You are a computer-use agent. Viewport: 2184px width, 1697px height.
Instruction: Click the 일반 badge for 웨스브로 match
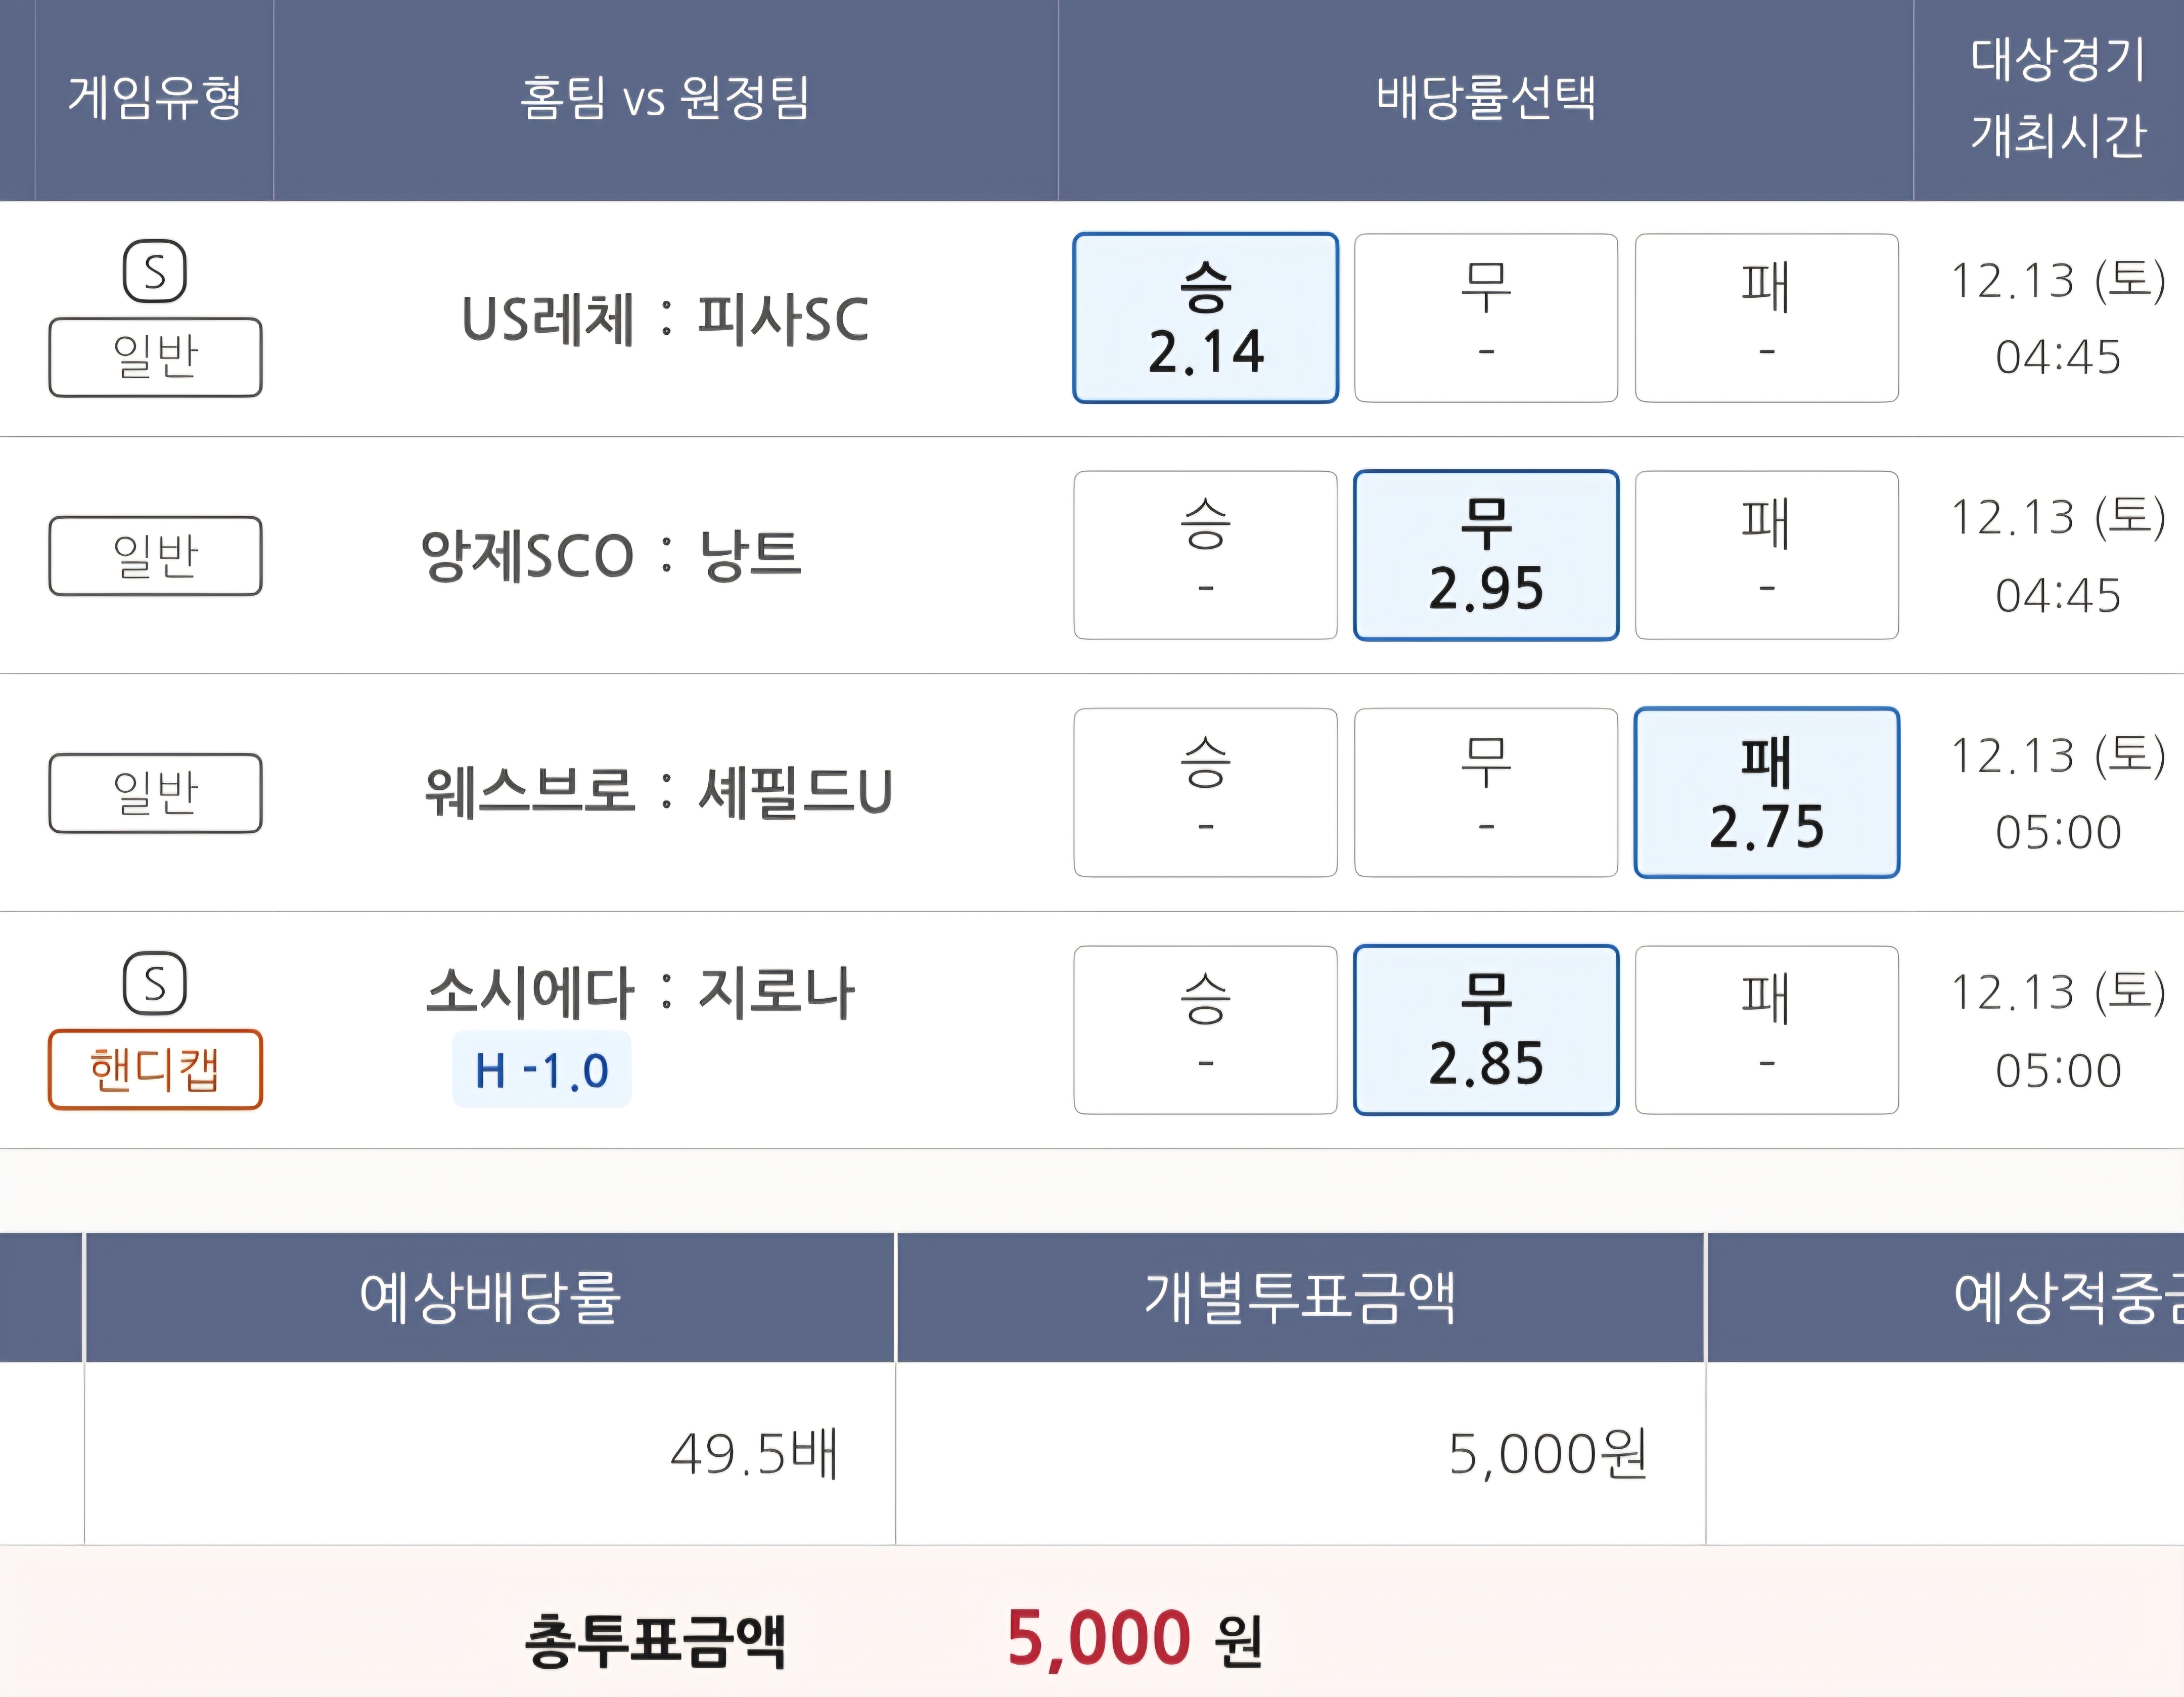(155, 792)
